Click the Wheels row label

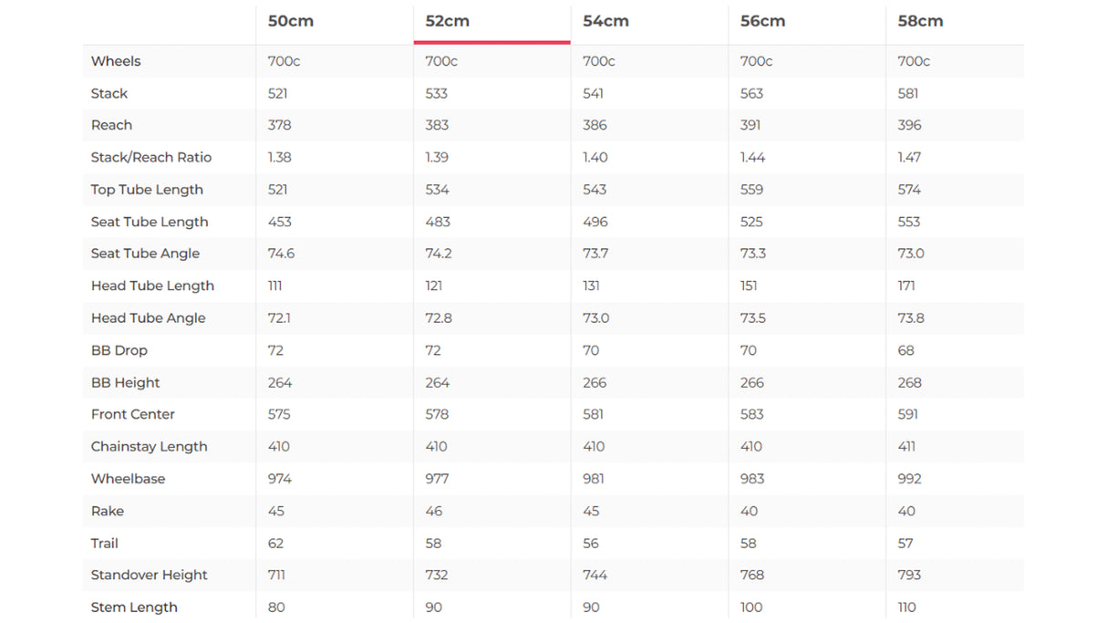[x=116, y=61]
